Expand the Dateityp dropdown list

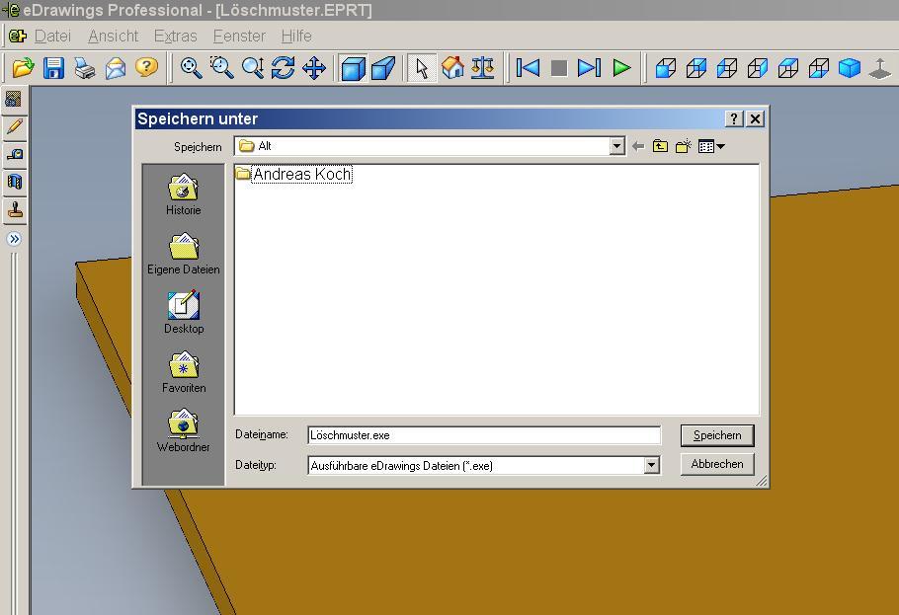click(651, 465)
